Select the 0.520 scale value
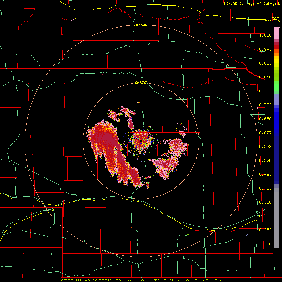The height and width of the screenshot is (282, 282). [265, 161]
